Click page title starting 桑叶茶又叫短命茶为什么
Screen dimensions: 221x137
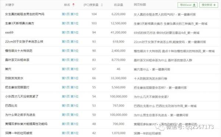[x=163, y=60]
